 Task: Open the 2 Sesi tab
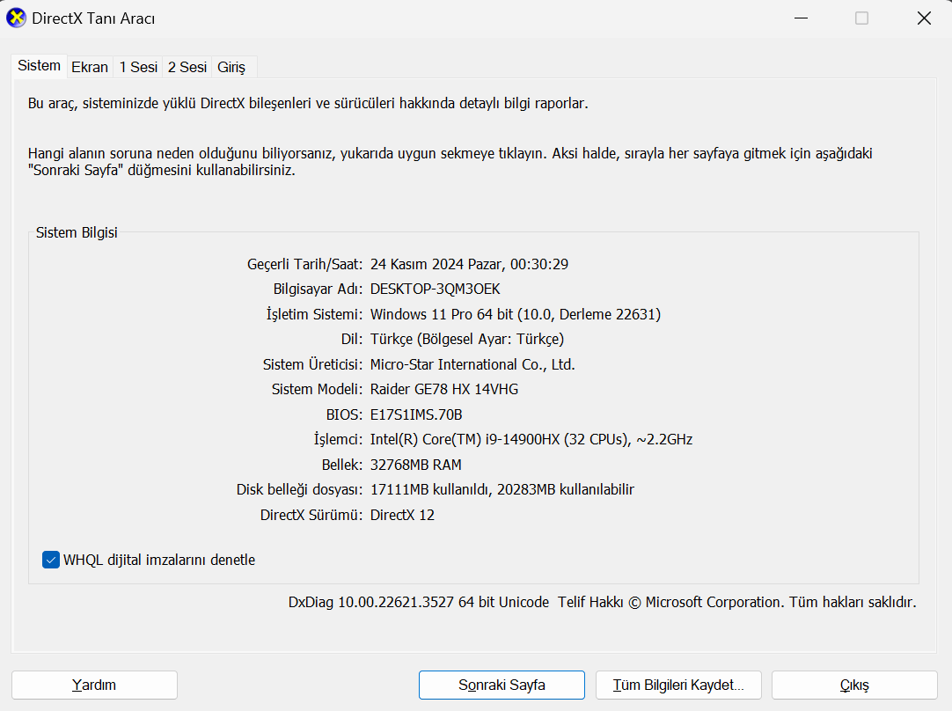point(187,67)
